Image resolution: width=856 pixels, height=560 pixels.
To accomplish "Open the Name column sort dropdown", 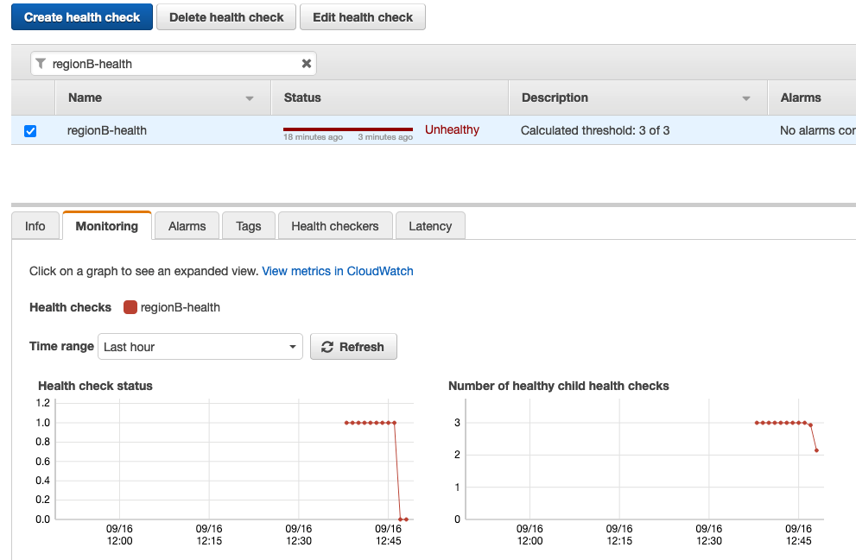I will 250,98.
